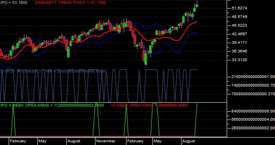275x145 pixels.
Task: Click the IPO = 53.1600 price label
Action: [14, 3]
